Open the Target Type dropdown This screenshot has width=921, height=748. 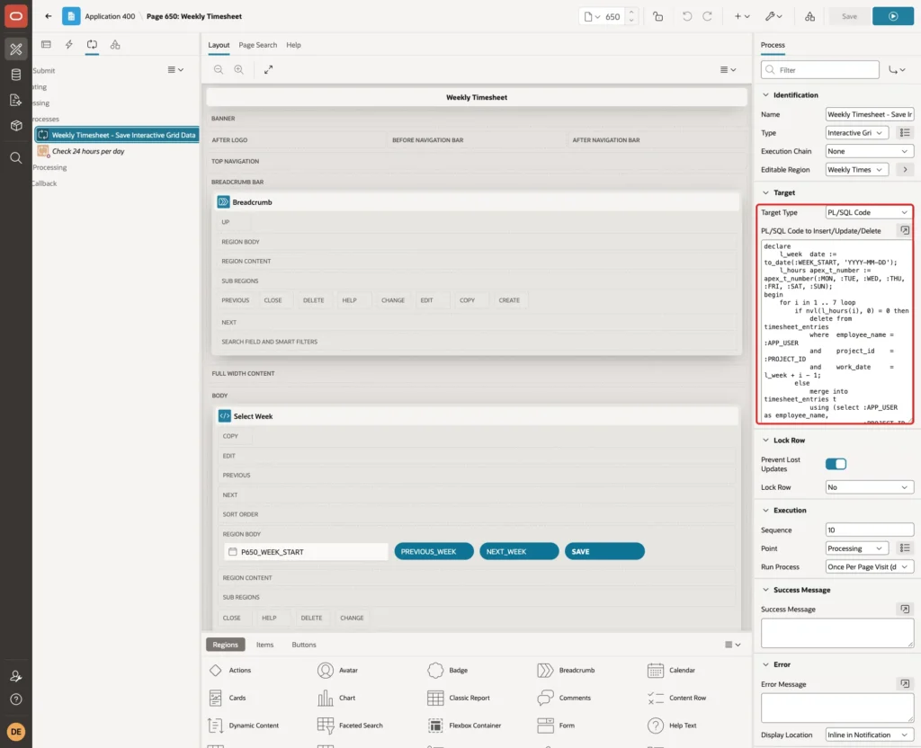(870, 212)
